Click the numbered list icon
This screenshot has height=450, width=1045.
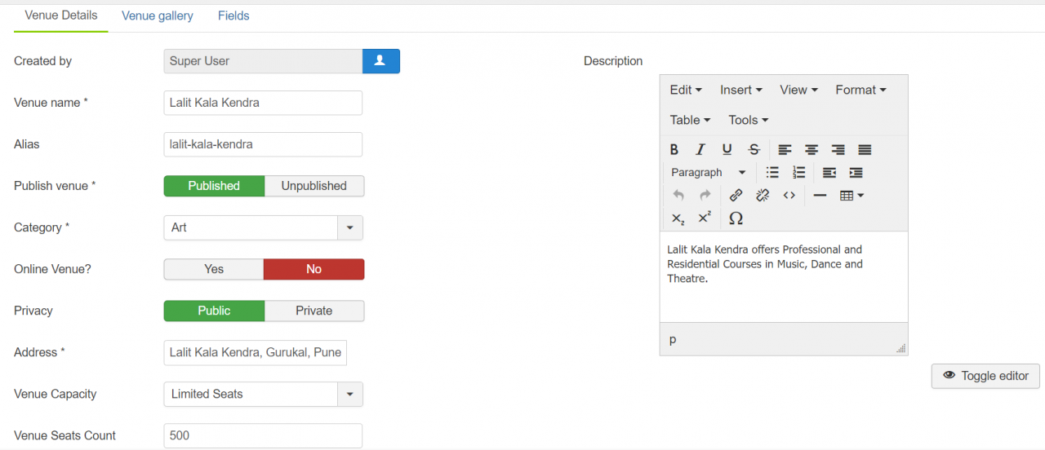tap(798, 173)
